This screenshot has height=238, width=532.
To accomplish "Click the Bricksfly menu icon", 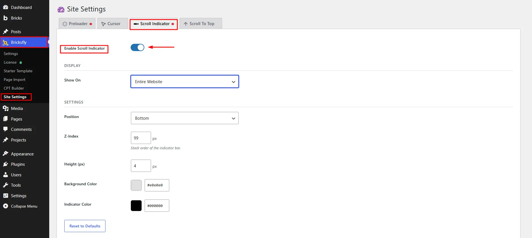I will [x=6, y=42].
